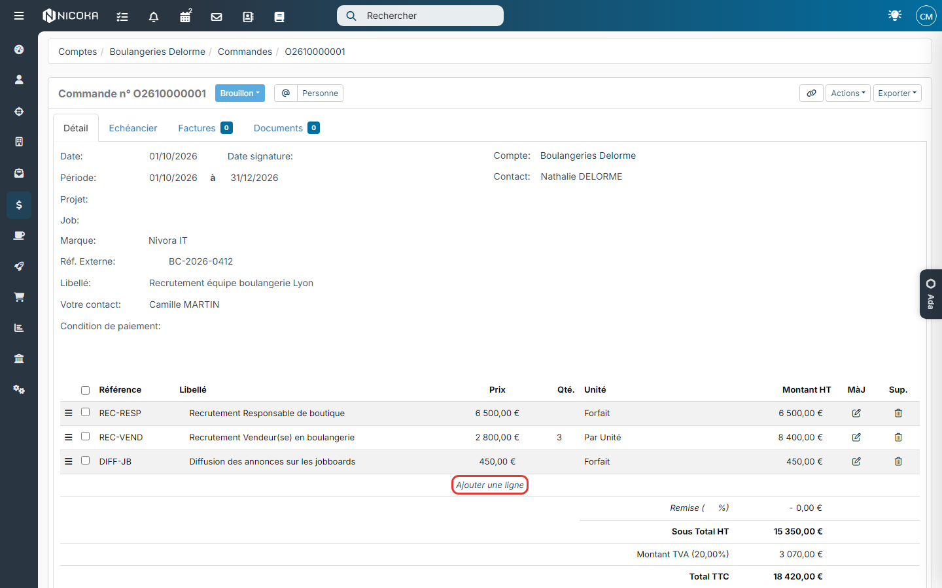
Task: Edit the REC-VEND line
Action: [x=856, y=437]
